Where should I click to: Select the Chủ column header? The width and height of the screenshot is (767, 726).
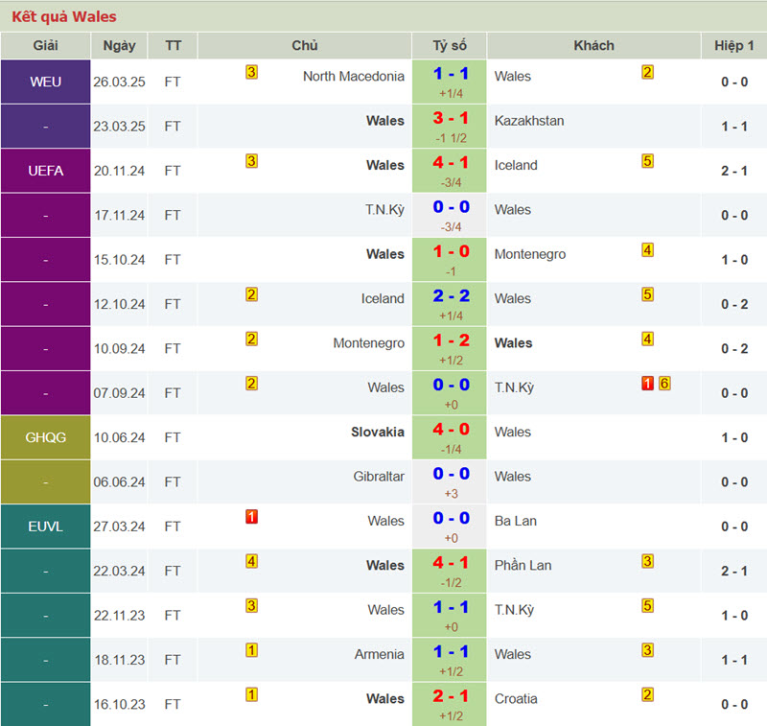pyautogui.click(x=304, y=46)
